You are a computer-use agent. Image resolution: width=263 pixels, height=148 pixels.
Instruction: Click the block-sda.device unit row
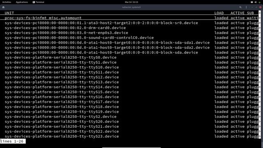(102, 53)
